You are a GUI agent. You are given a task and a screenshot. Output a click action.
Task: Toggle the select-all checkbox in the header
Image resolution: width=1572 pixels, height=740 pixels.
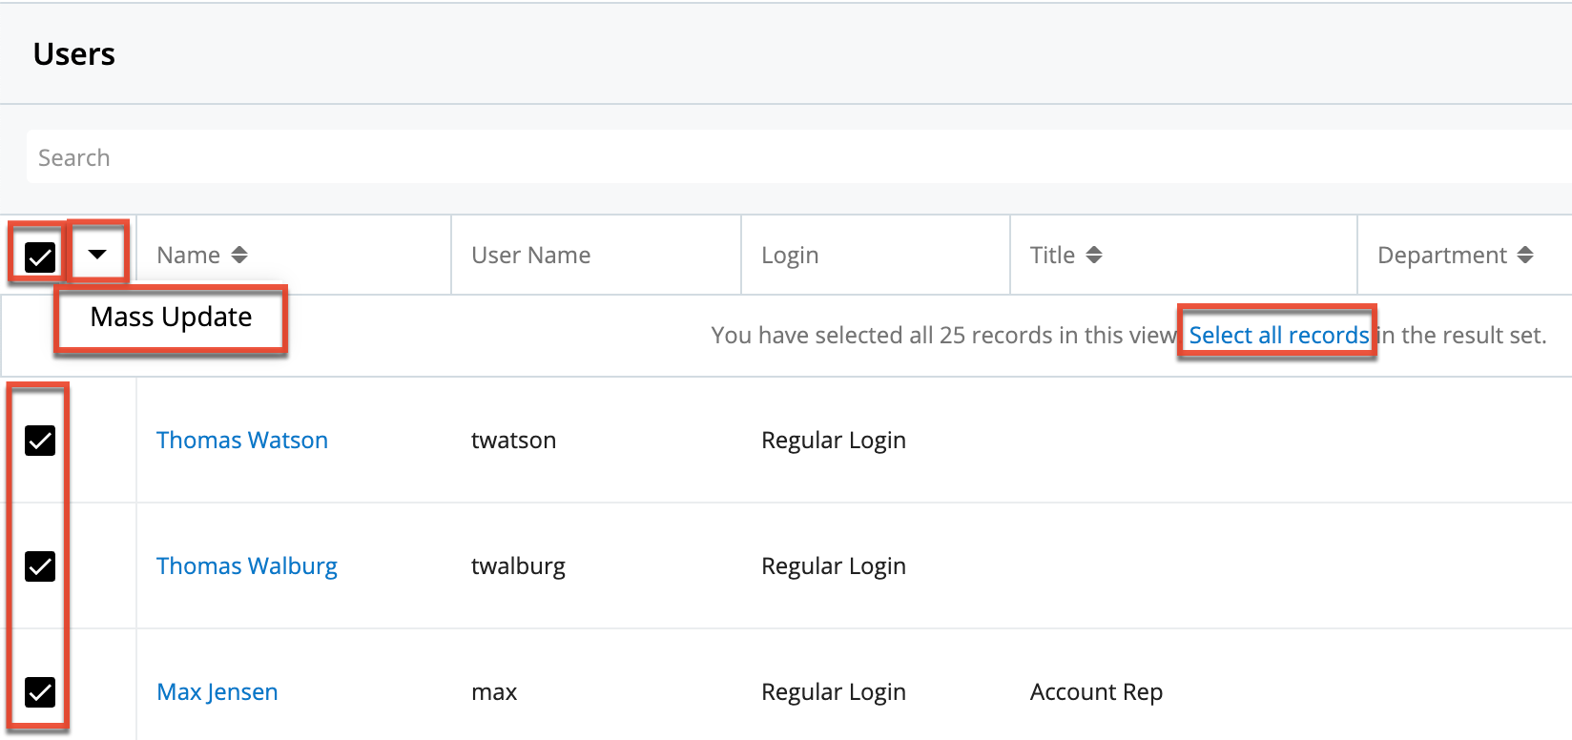click(40, 256)
